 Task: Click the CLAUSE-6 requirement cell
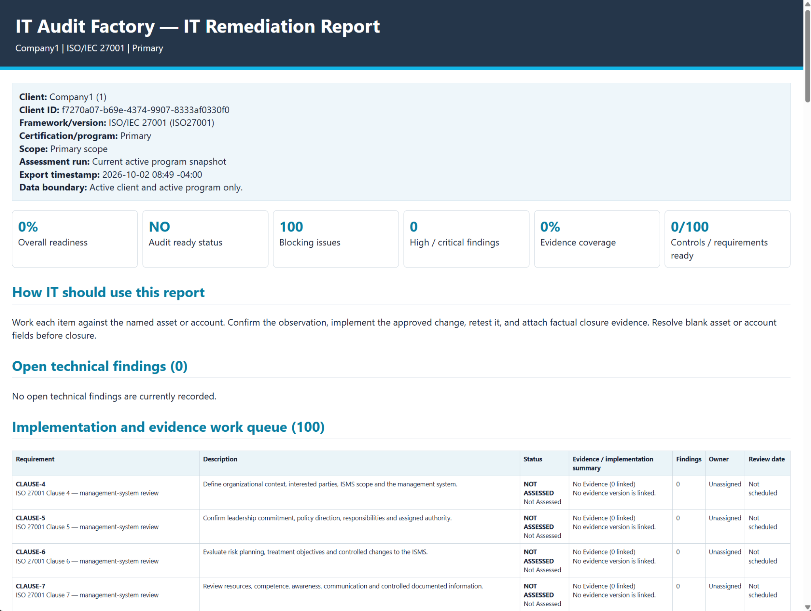pos(106,561)
